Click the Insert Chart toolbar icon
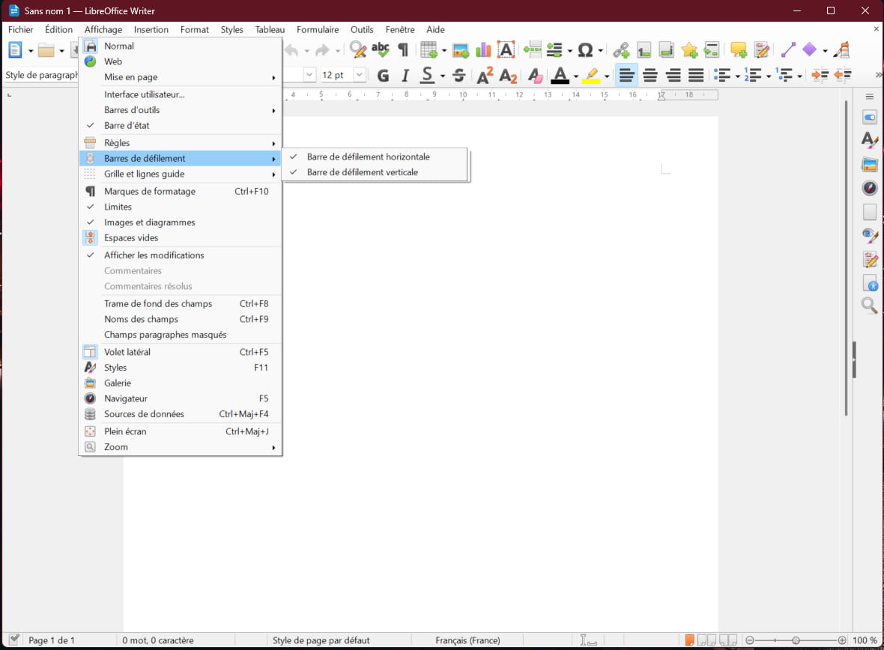 [x=483, y=50]
